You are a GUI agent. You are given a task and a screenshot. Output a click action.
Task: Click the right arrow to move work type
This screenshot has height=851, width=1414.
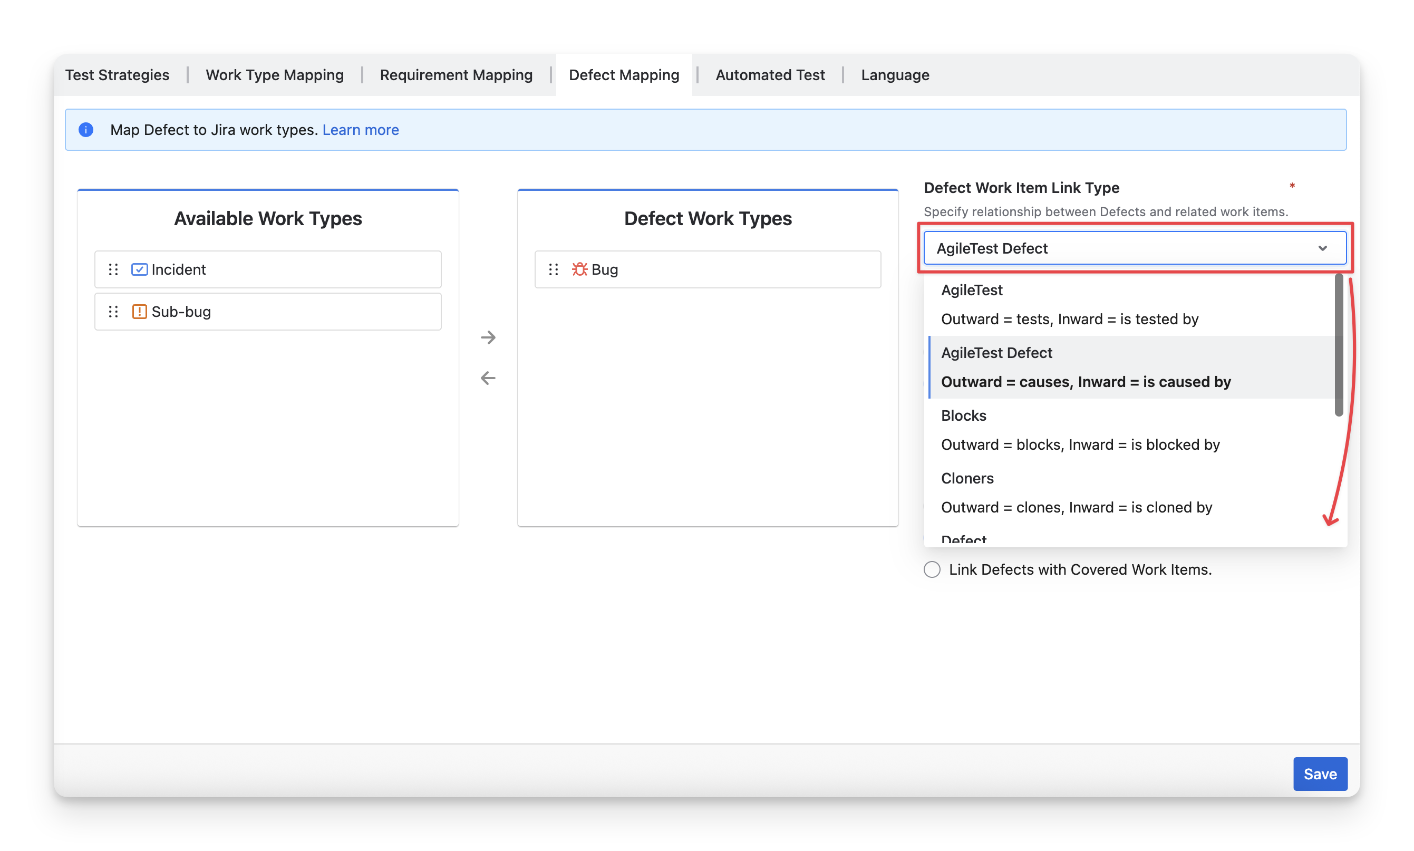point(488,337)
